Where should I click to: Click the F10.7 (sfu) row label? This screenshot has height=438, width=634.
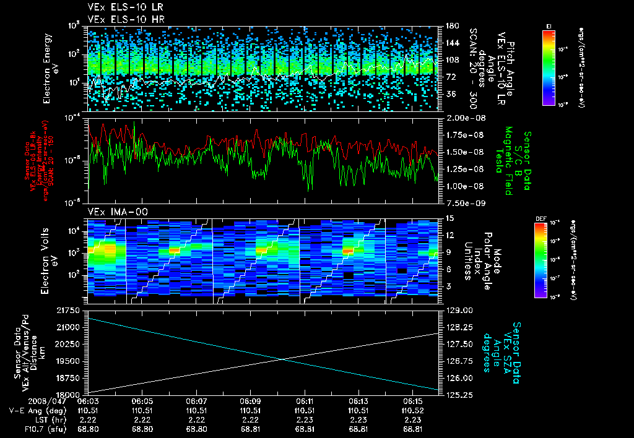45,429
